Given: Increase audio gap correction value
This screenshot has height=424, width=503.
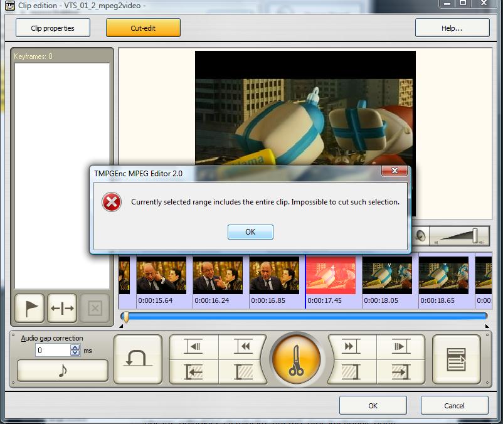Looking at the screenshot, I should pyautogui.click(x=75, y=347).
